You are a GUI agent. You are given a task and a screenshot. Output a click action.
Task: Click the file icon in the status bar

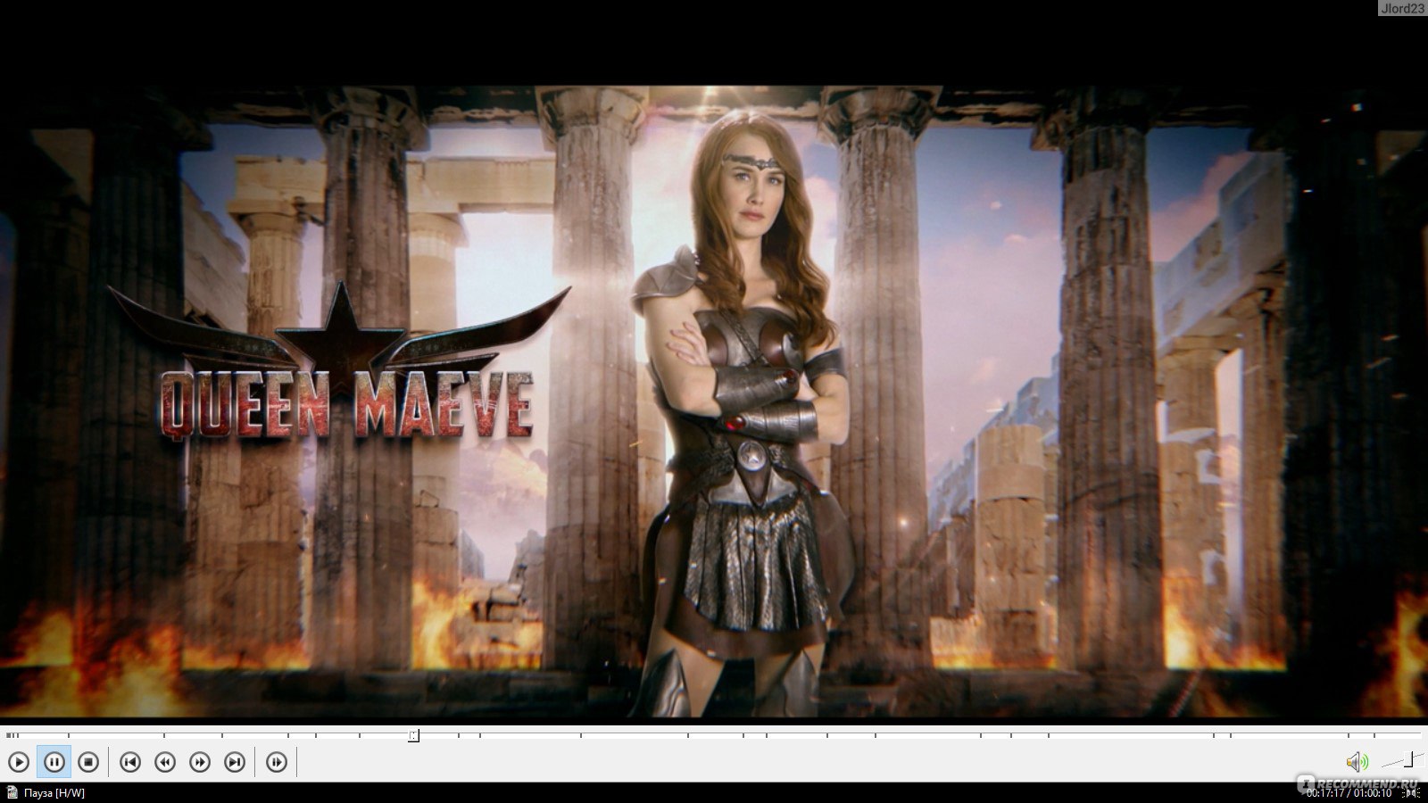[12, 792]
